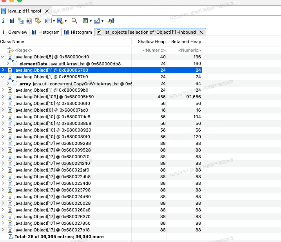Collapse java.lang.Object[1] @ 0x6800057b0 node
Image resolution: width=281 pixels, height=242 pixels.
[3, 77]
